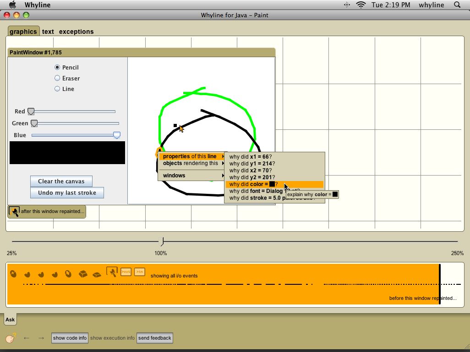This screenshot has height=352, width=470.
Task: Click the forward arrow navigation icon
Action: point(41,338)
